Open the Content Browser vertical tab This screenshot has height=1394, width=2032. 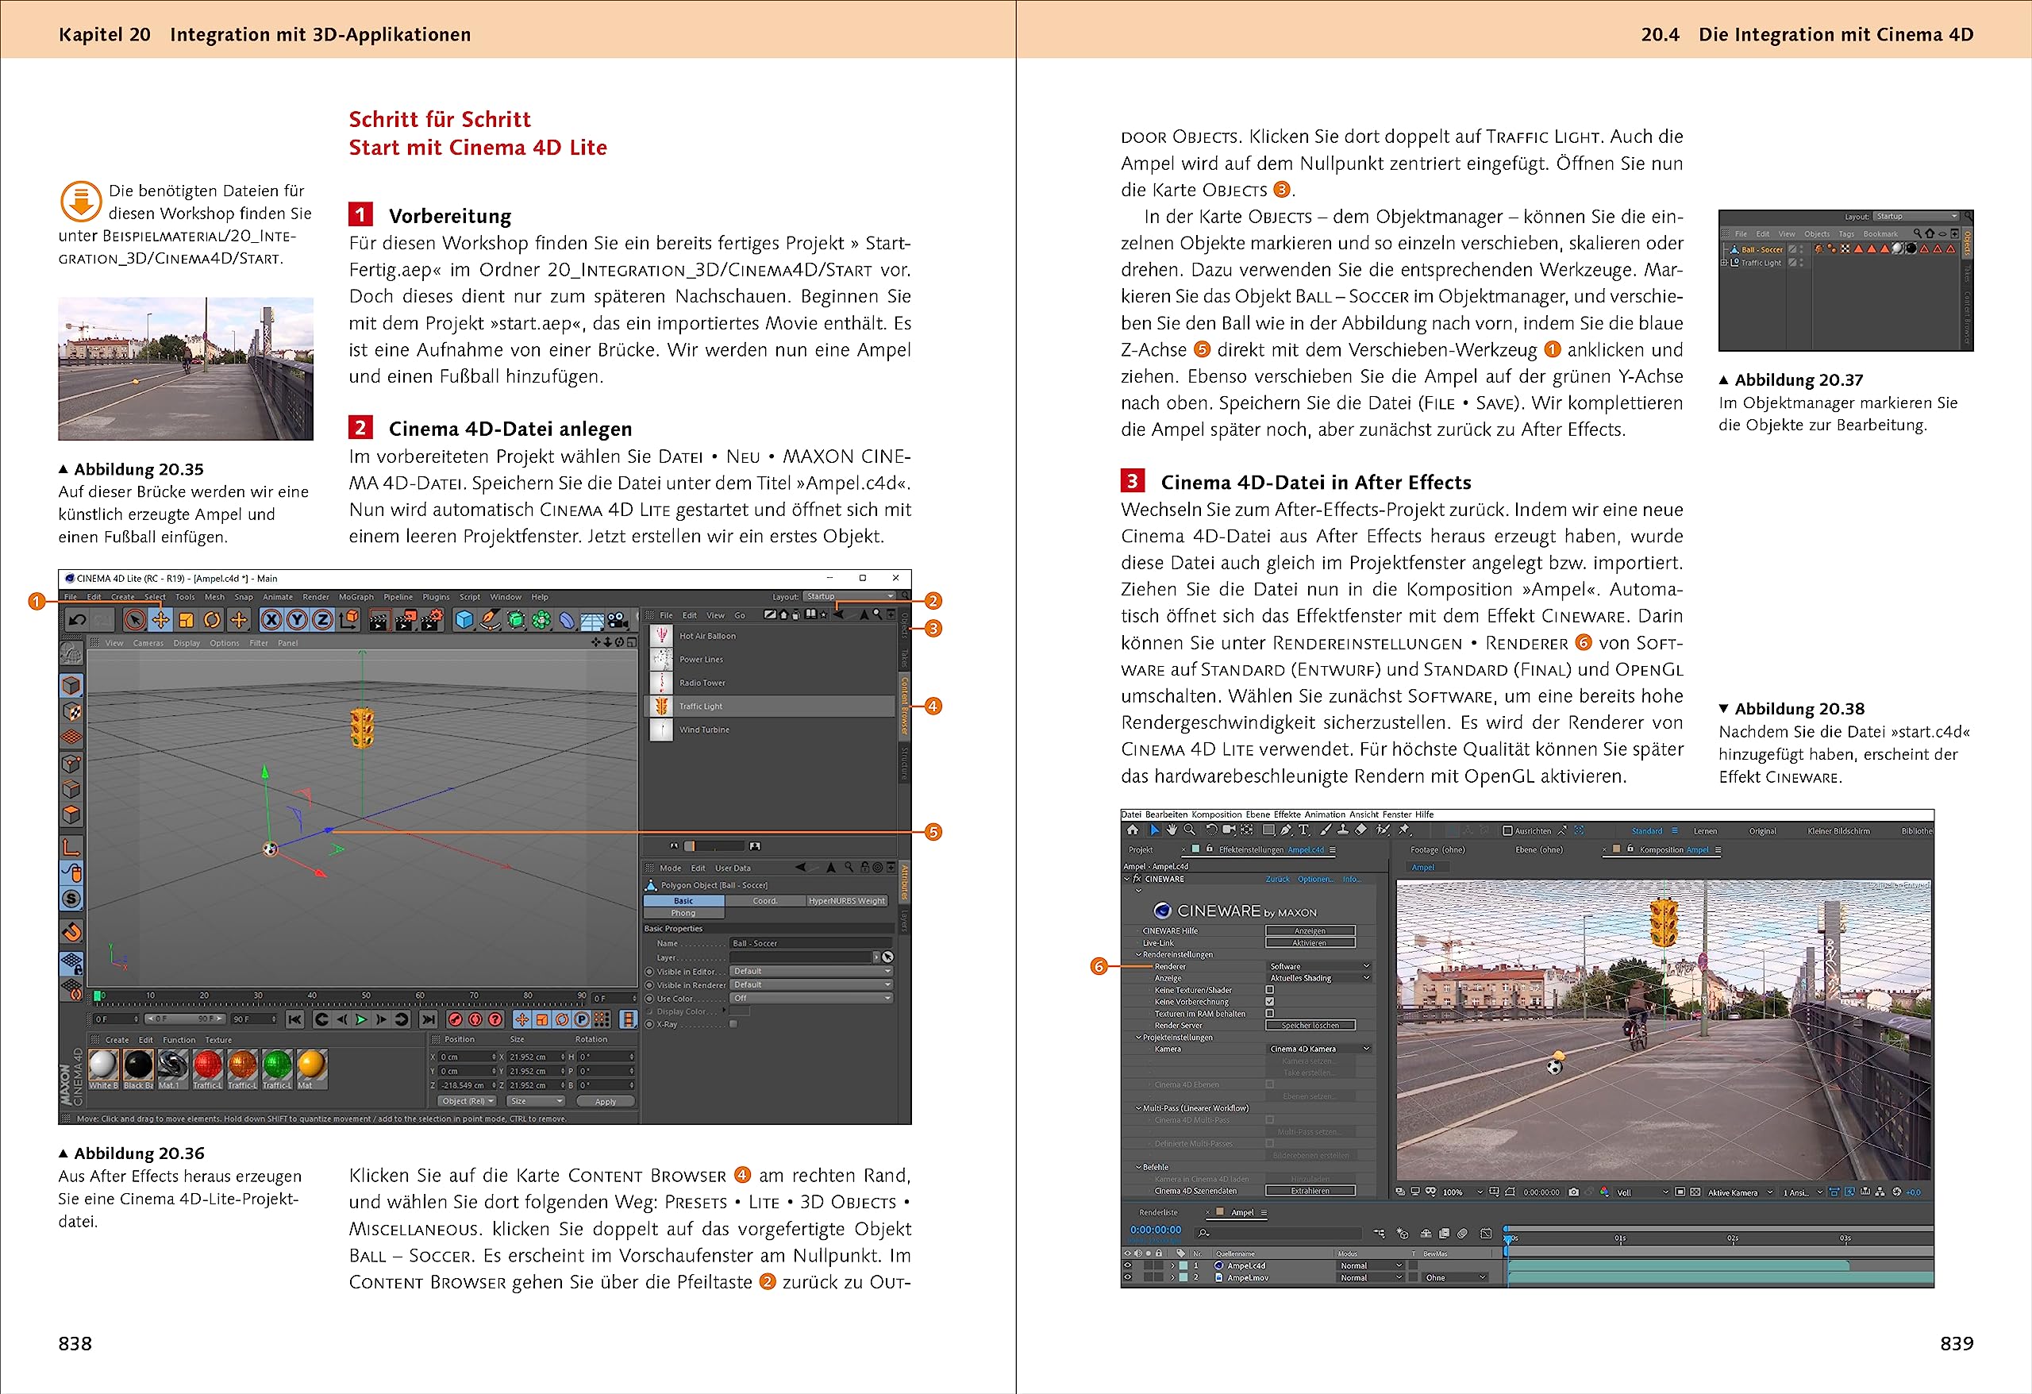pos(904,706)
